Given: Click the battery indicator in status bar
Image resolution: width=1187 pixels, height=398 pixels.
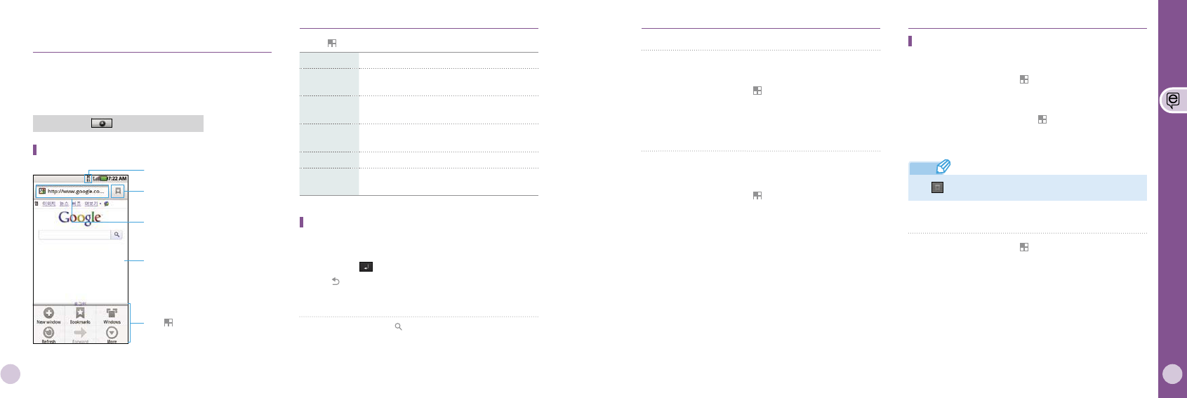Looking at the screenshot, I should click(103, 178).
